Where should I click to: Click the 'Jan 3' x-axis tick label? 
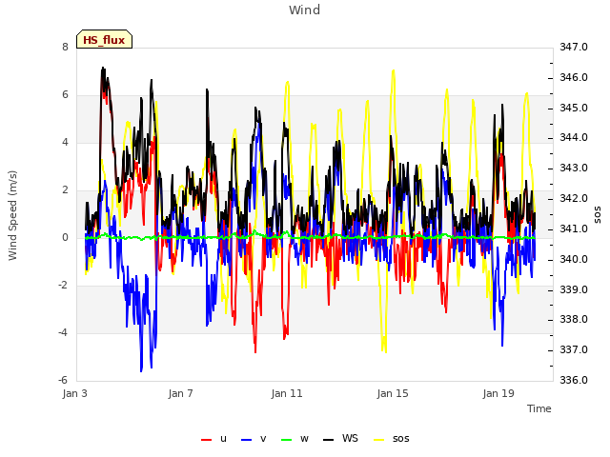(x=74, y=393)
